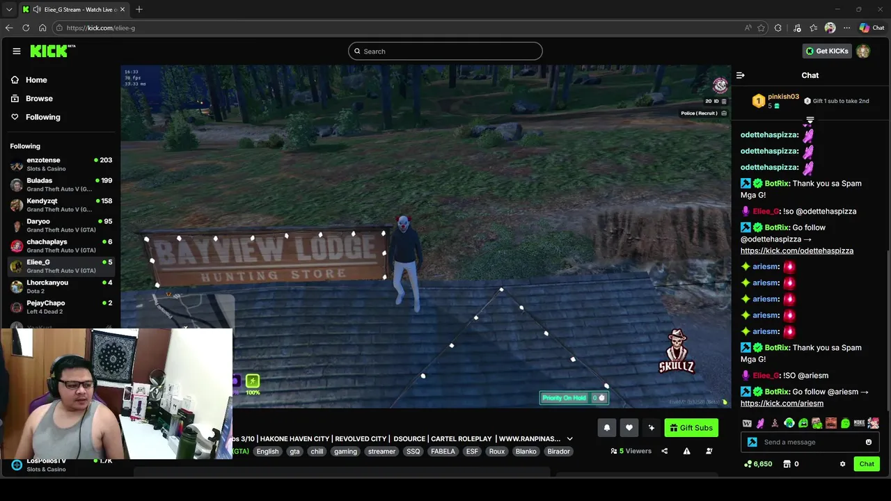
Task: Click the user icon beside the report triangle
Action: point(709,451)
